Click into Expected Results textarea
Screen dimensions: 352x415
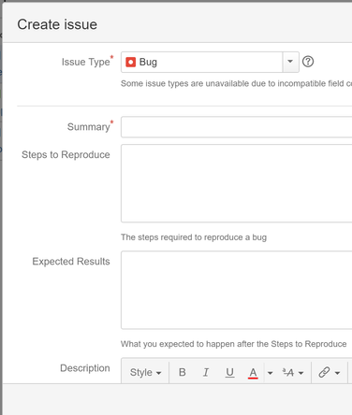coord(237,290)
